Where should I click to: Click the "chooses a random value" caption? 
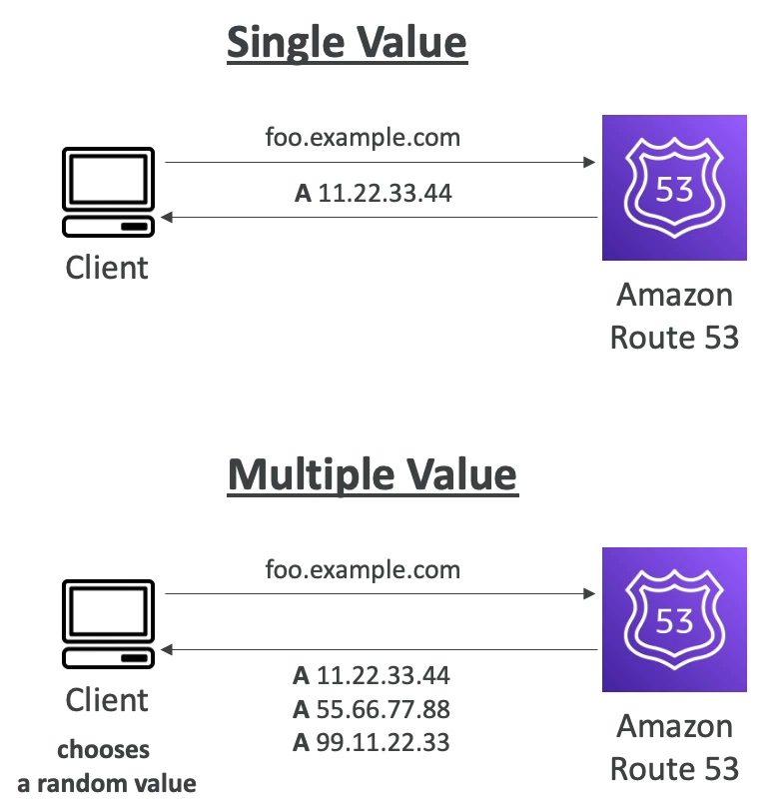click(x=107, y=766)
